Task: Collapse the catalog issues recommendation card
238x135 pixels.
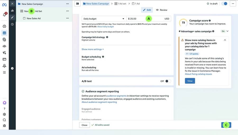Action: 225,40
